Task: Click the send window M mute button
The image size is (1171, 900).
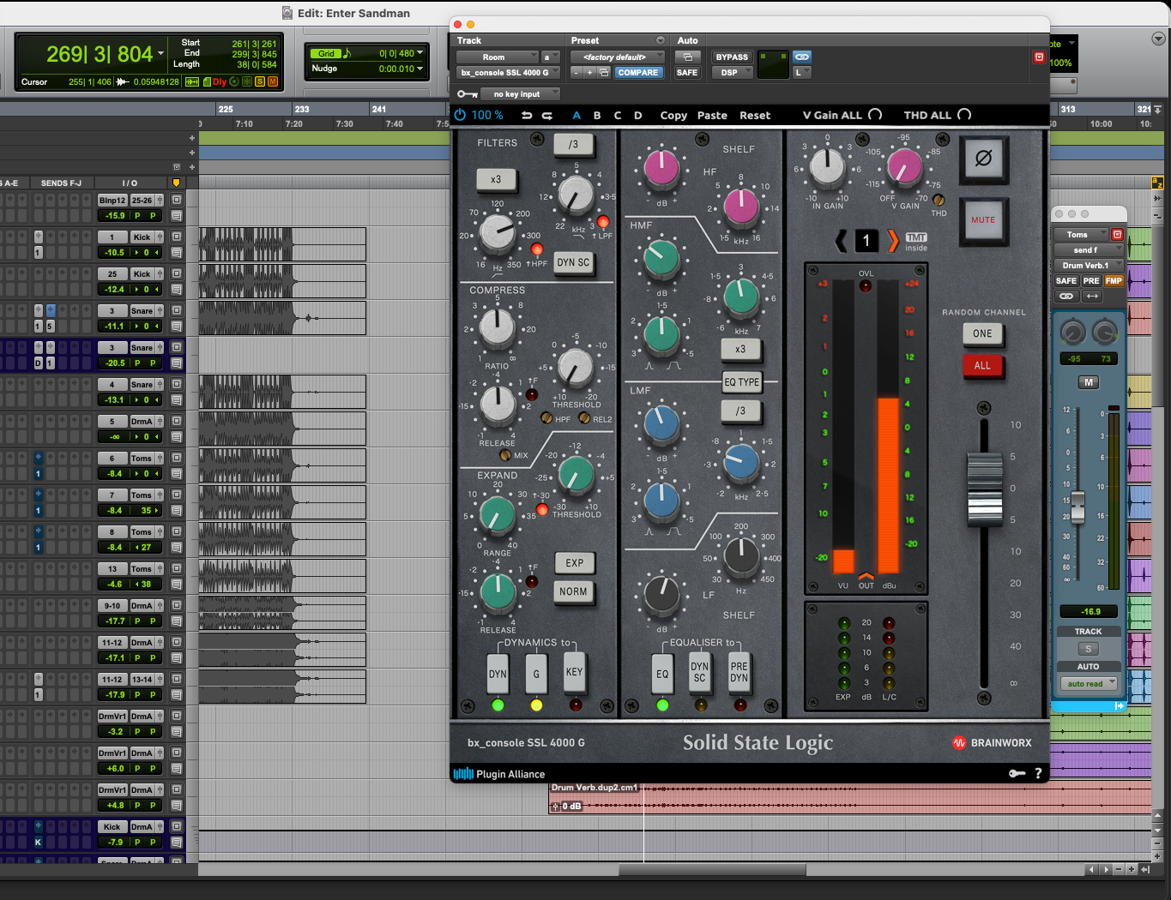Action: 1089,382
